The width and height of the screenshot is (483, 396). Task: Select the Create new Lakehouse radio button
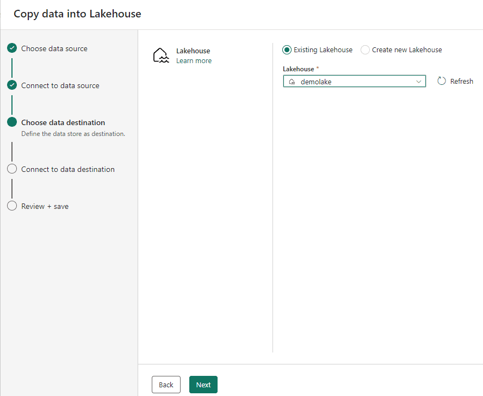coord(366,50)
